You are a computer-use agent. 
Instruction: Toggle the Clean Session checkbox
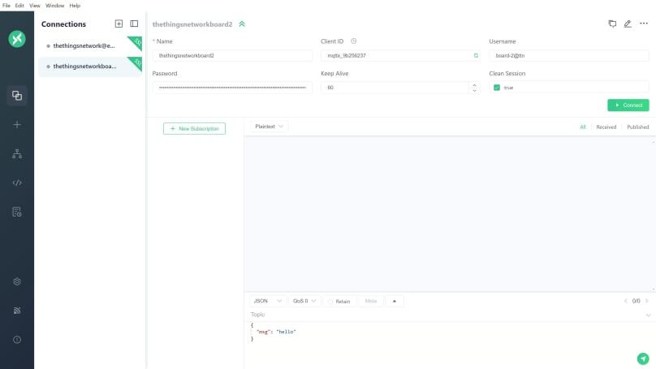pyautogui.click(x=497, y=88)
